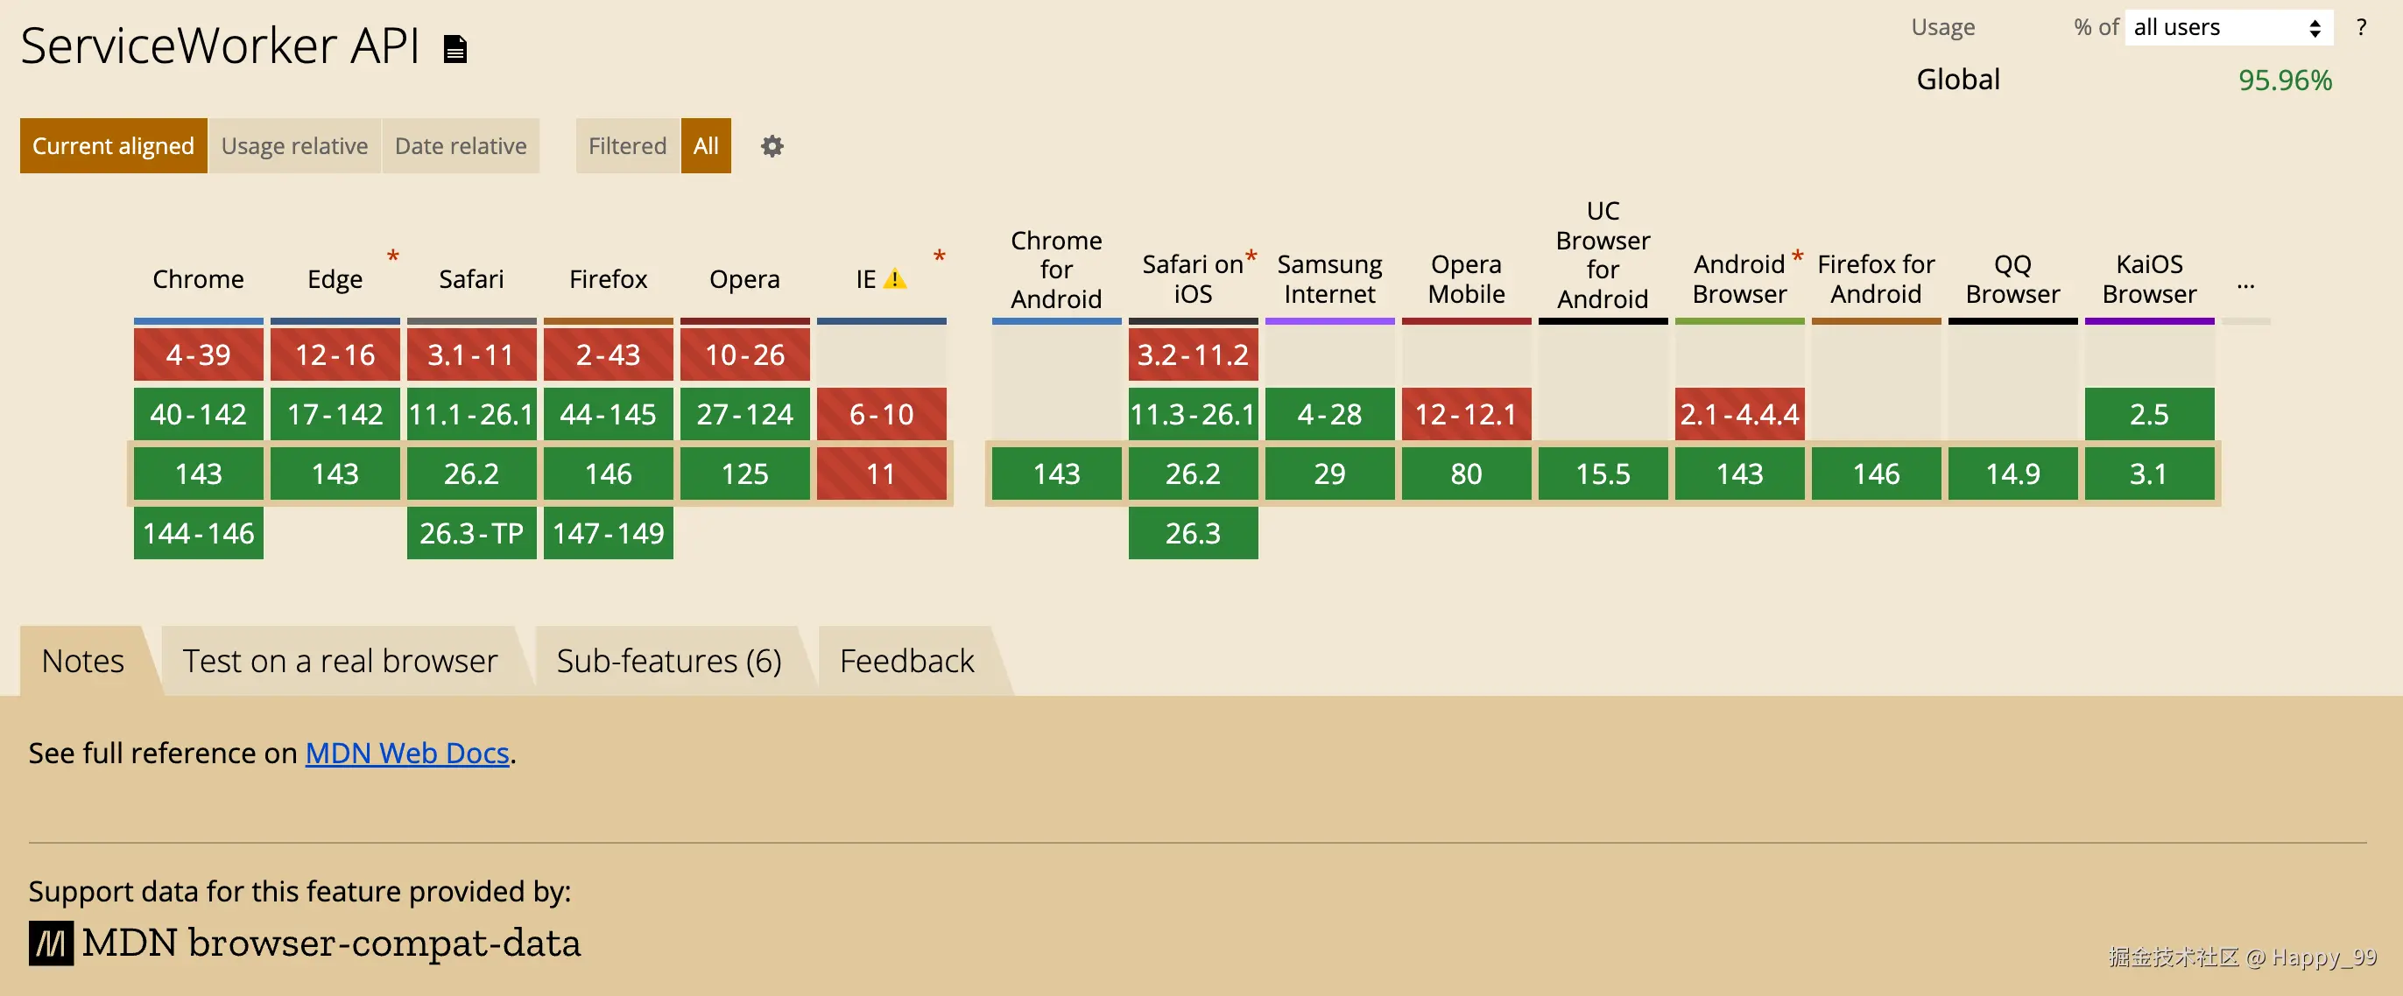Screen dimensions: 2403x996
Task: Select the Current aligned button
Action: click(x=113, y=145)
